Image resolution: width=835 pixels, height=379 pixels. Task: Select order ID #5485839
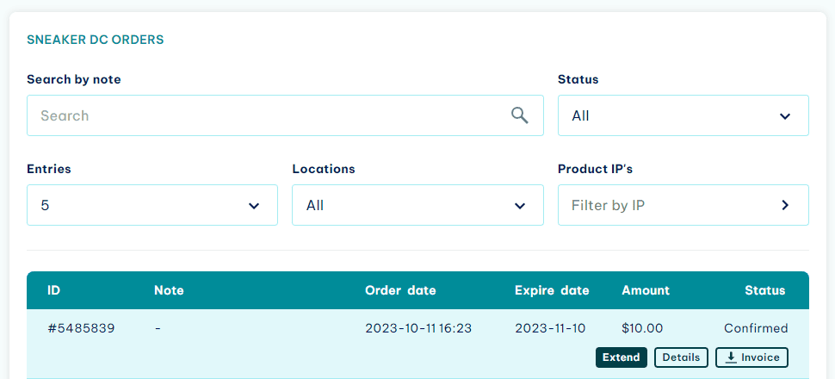[81, 328]
